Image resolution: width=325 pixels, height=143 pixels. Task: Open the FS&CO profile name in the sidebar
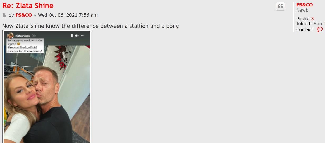tap(304, 5)
